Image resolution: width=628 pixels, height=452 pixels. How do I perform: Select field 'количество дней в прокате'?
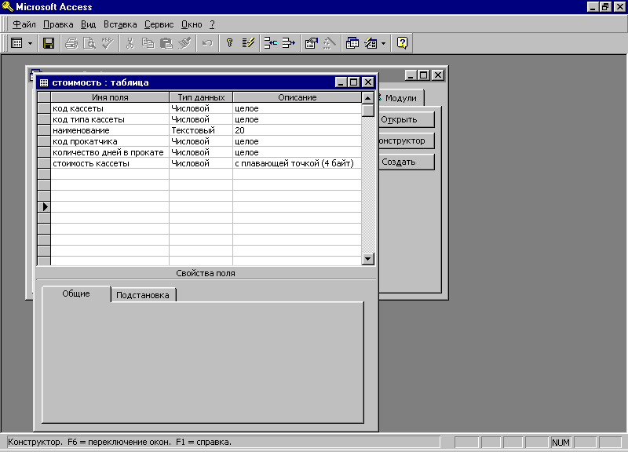click(x=110, y=152)
